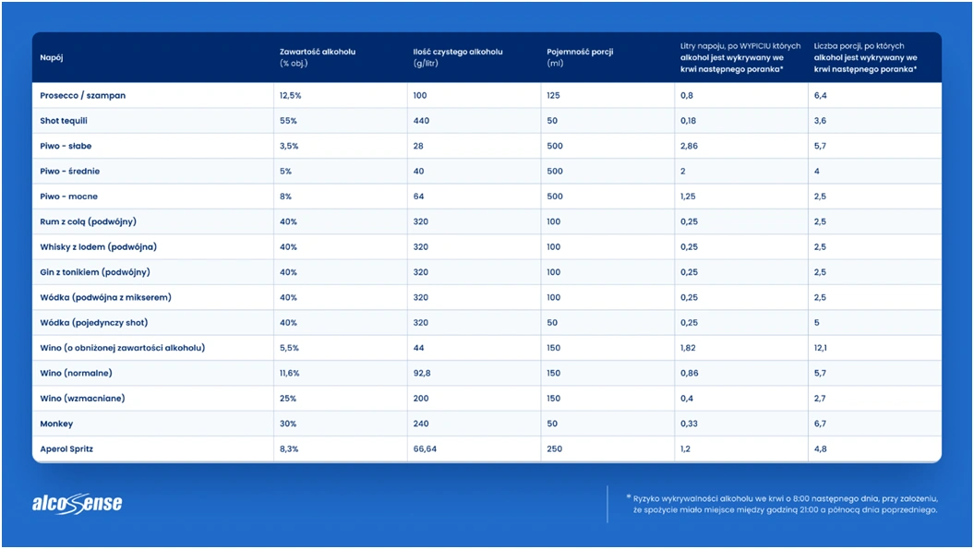Click the Shot tequili row label

pos(64,121)
